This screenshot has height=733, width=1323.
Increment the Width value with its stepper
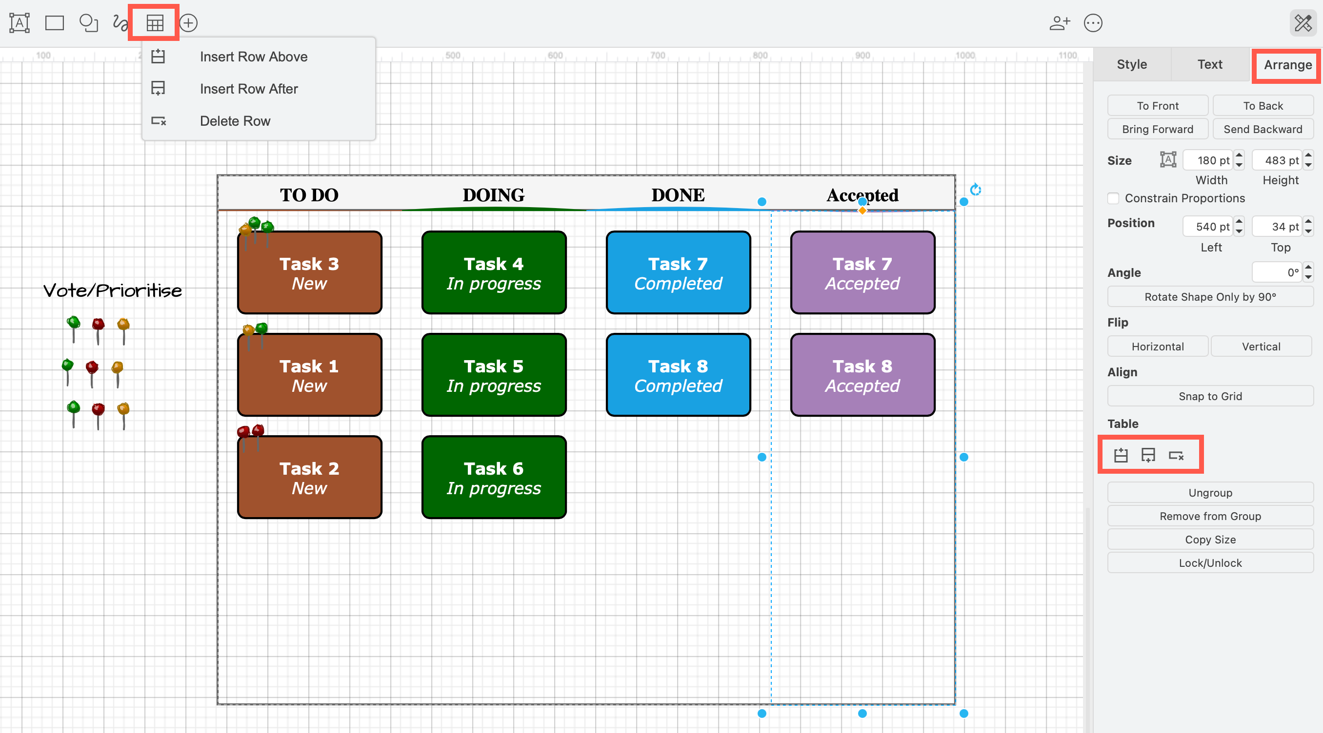(1239, 156)
